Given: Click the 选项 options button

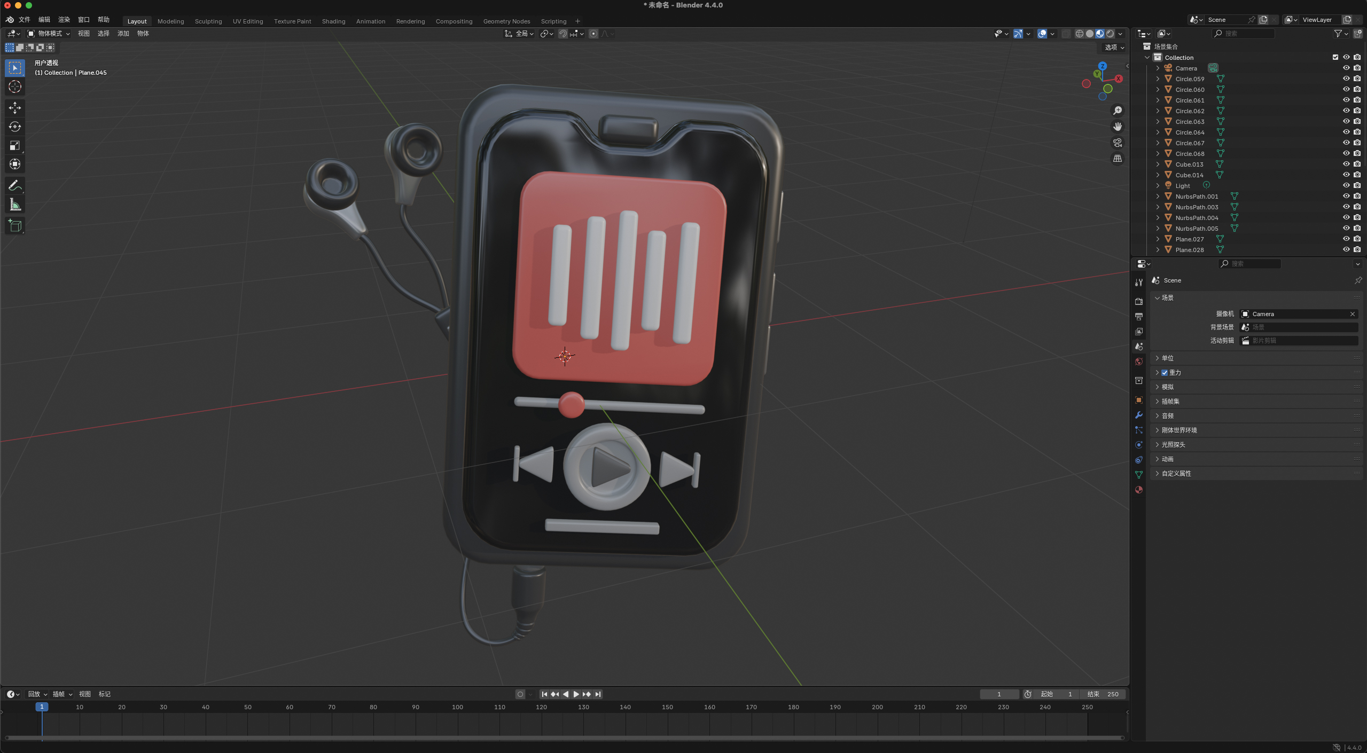Looking at the screenshot, I should [x=1114, y=47].
